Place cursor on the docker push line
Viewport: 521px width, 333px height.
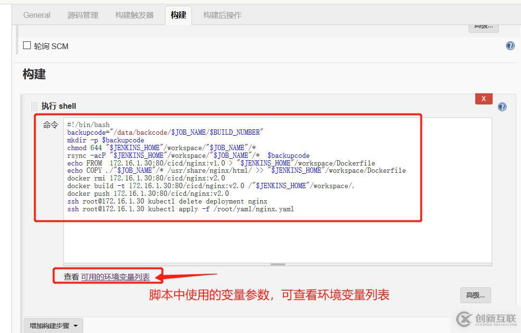tap(148, 193)
